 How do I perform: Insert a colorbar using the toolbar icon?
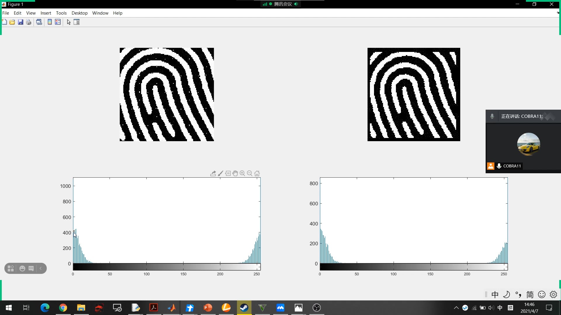[x=50, y=22]
